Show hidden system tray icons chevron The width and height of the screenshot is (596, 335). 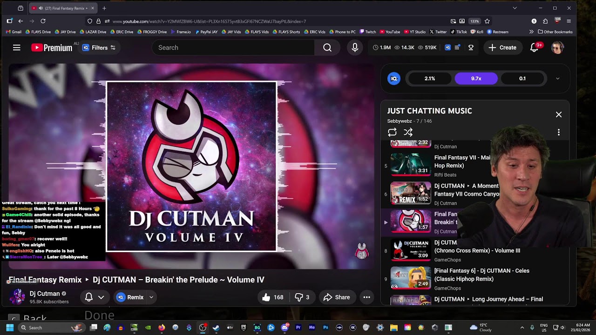coord(522,328)
